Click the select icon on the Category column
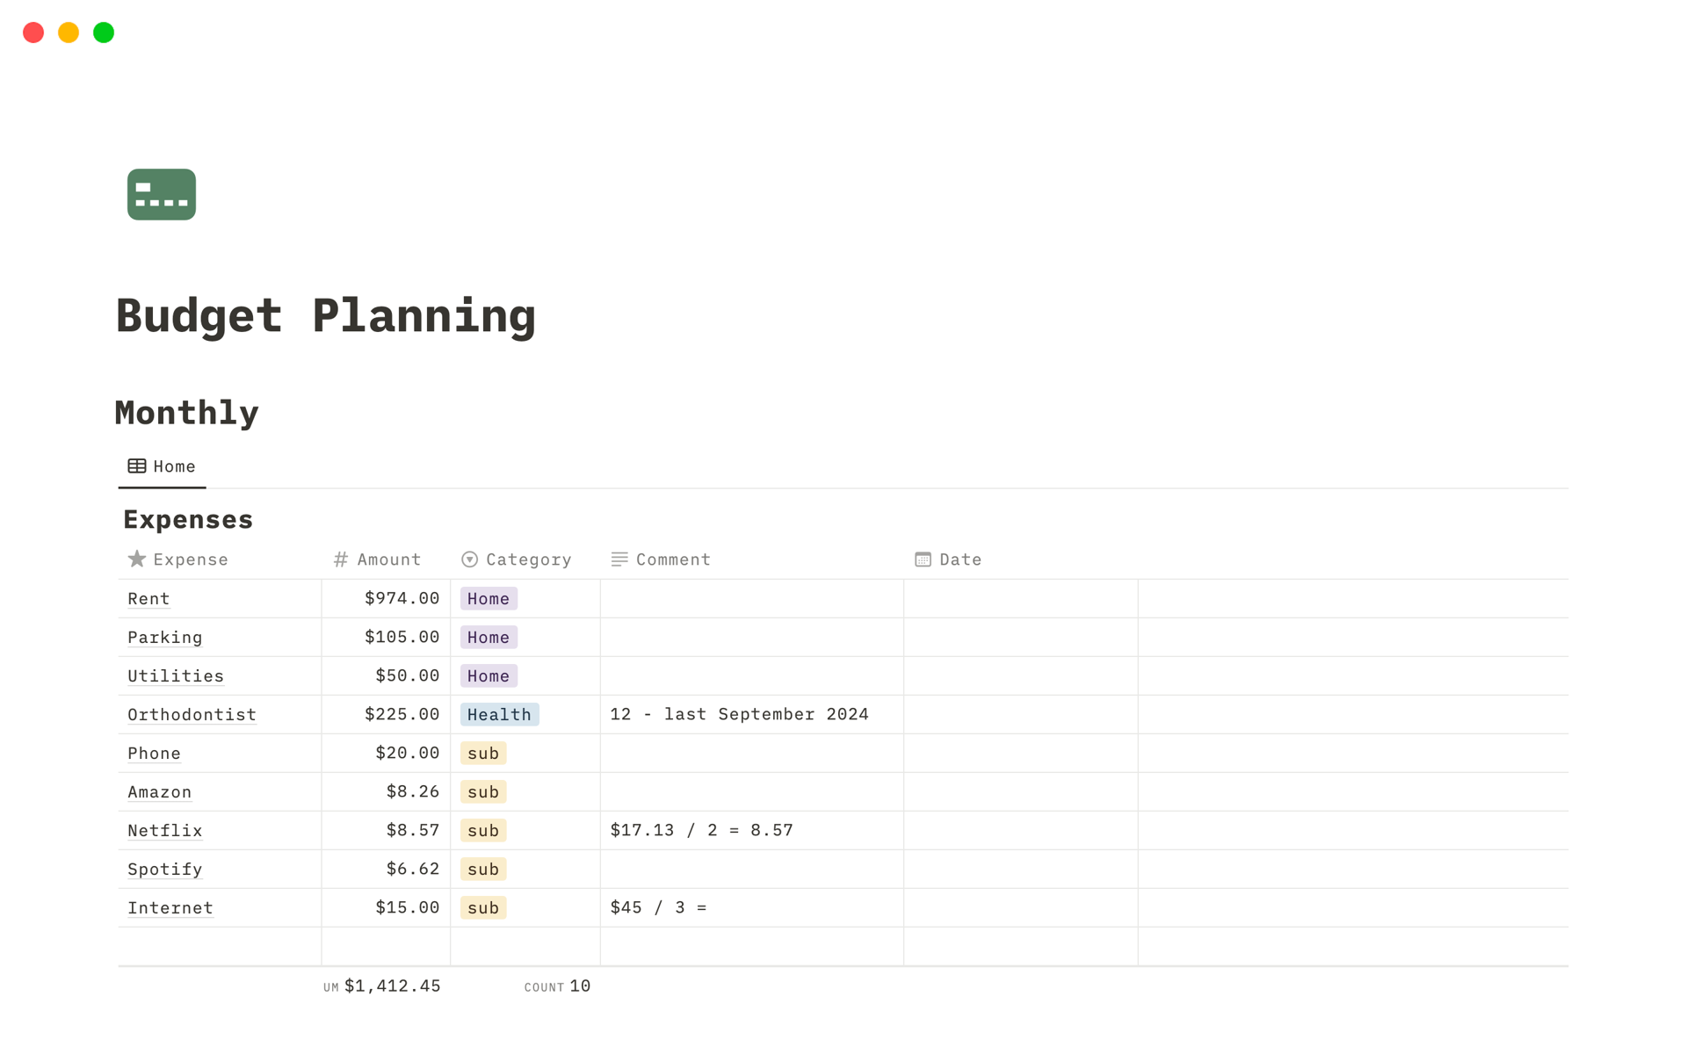The height and width of the screenshot is (1054, 1687). coord(469,559)
